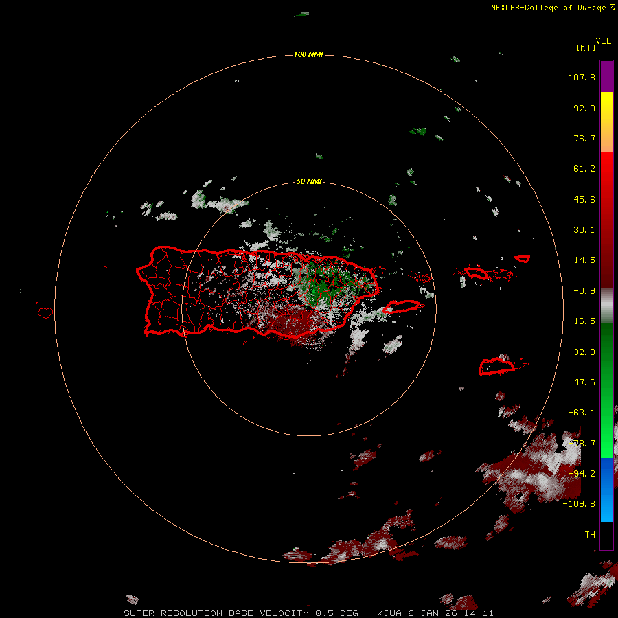This screenshot has width=618, height=618.
Task: Click the [KT] units label
Action: [x=586, y=47]
